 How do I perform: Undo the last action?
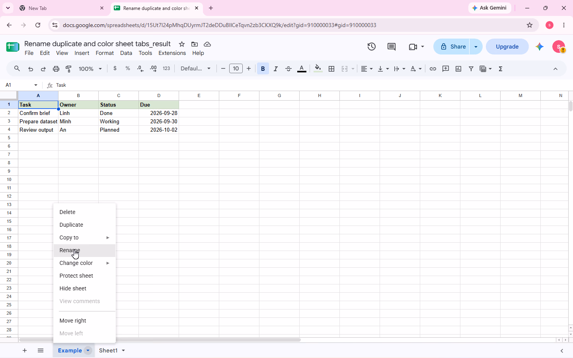(31, 69)
